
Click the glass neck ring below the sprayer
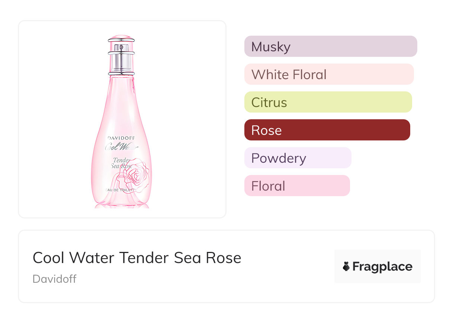[x=121, y=74]
